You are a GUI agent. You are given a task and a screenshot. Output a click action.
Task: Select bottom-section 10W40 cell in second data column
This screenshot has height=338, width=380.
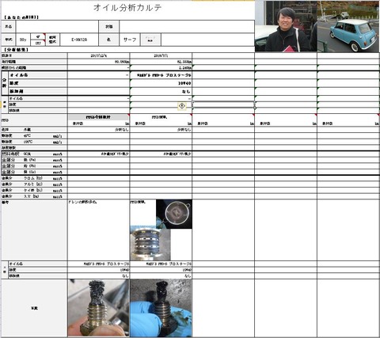click(161, 270)
